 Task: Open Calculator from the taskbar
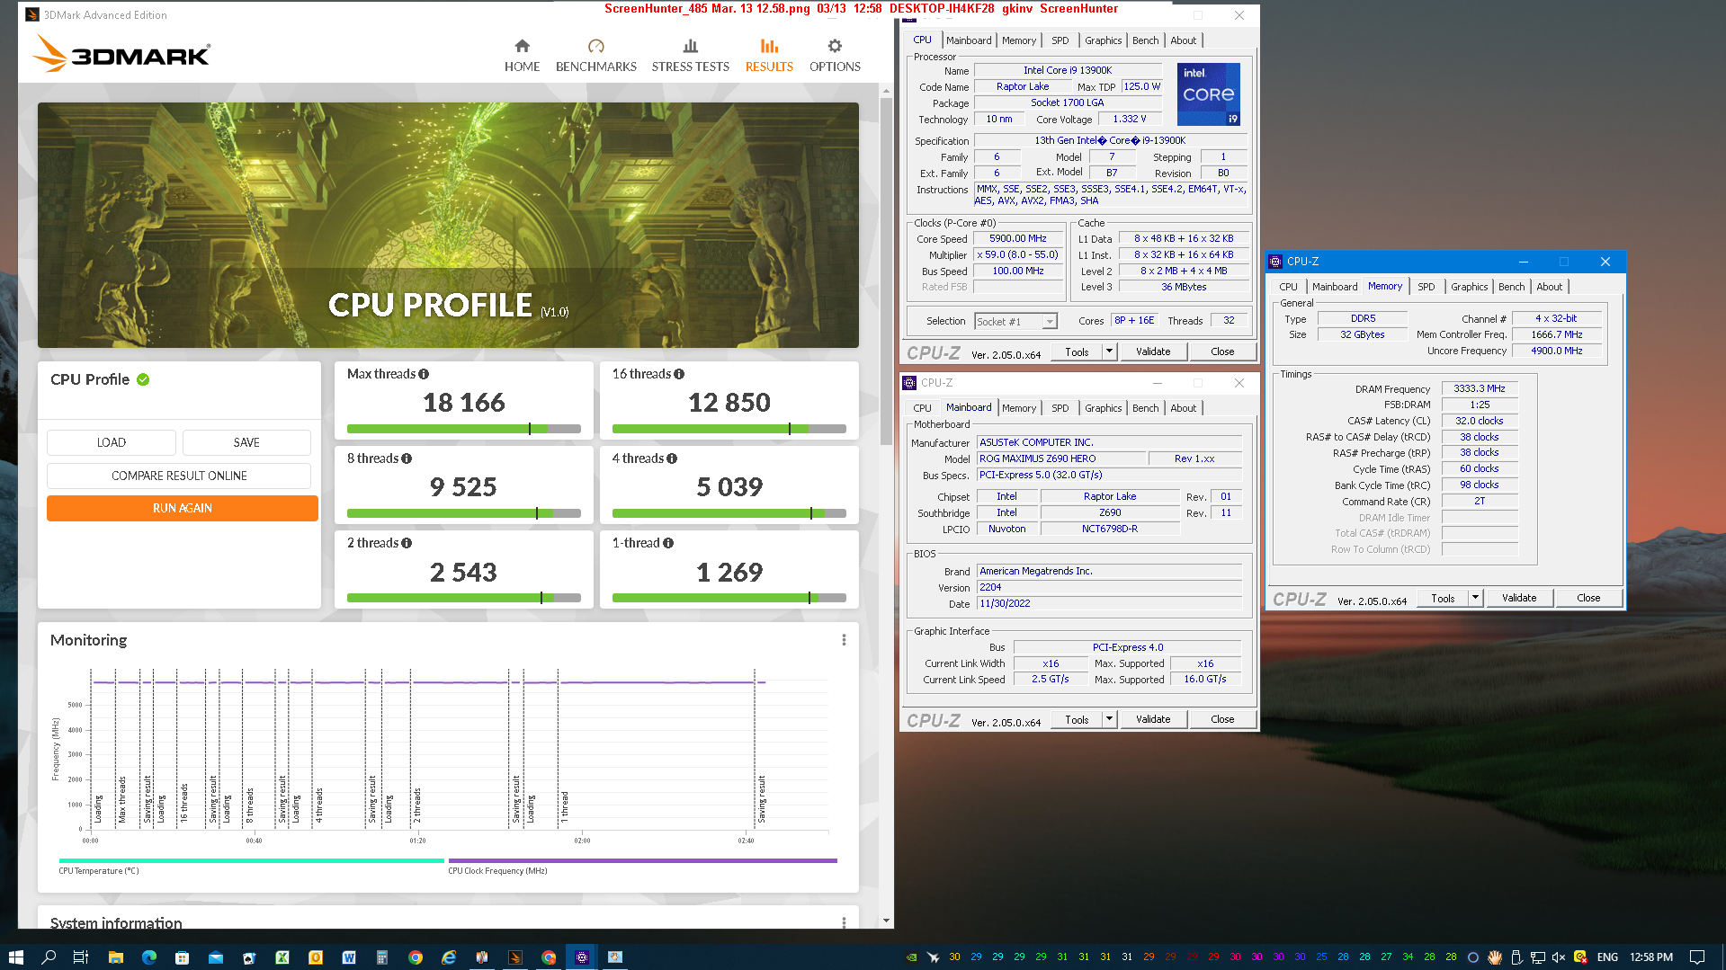click(382, 957)
